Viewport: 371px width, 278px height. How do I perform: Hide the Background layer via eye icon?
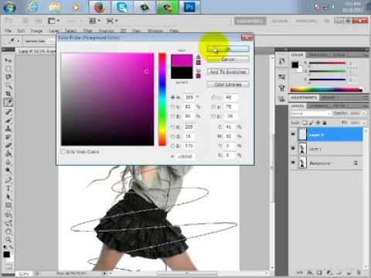point(293,162)
